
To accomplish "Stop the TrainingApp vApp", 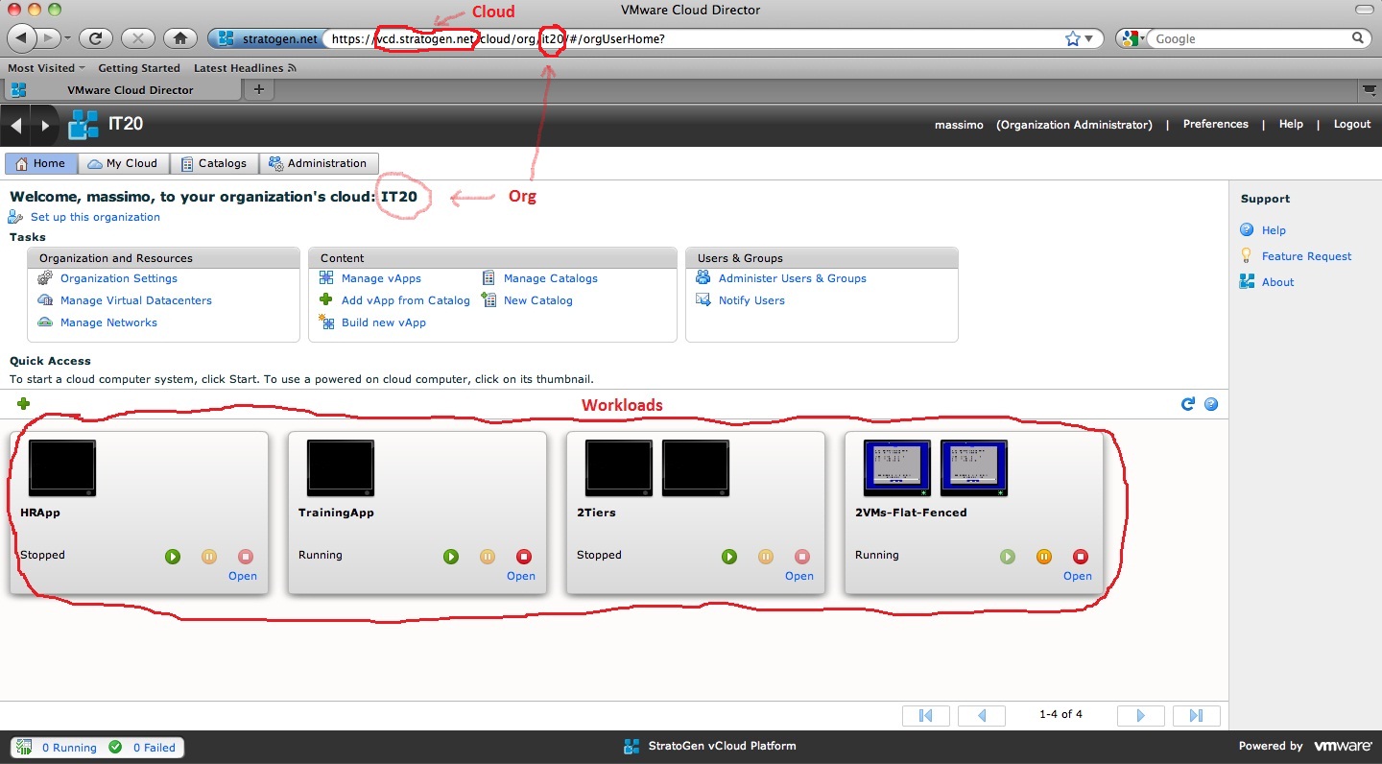I will (524, 556).
